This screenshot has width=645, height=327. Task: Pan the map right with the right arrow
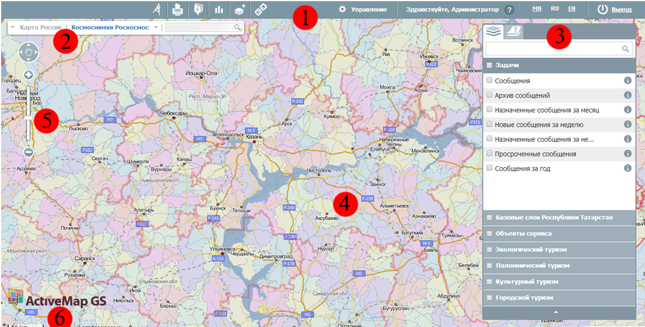(x=36, y=52)
